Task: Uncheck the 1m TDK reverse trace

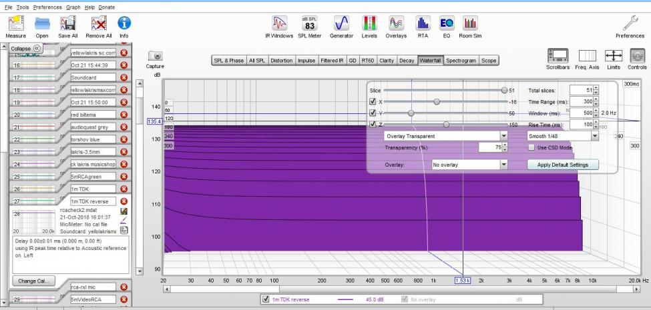Action: [x=266, y=299]
